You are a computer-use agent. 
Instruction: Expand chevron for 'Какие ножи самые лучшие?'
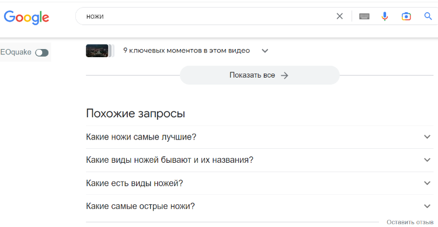click(x=427, y=137)
